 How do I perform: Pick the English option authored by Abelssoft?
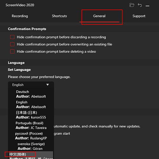click(x=31, y=105)
